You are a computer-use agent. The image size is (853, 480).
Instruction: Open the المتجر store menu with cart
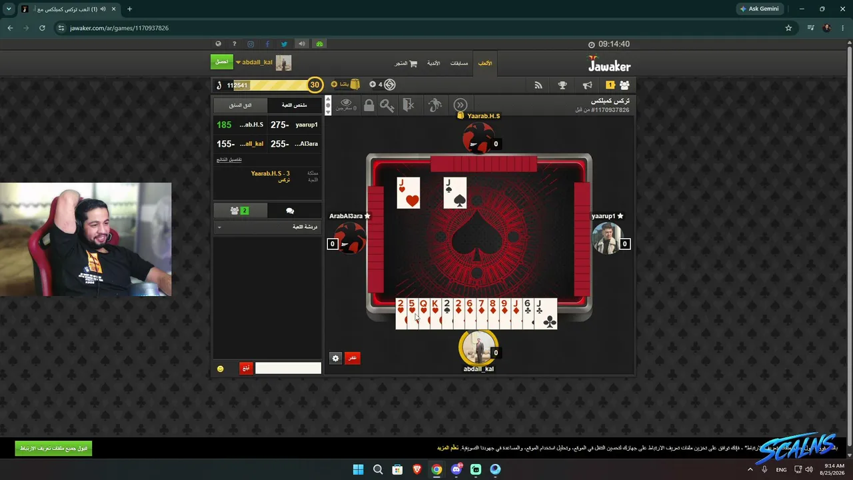pyautogui.click(x=406, y=63)
